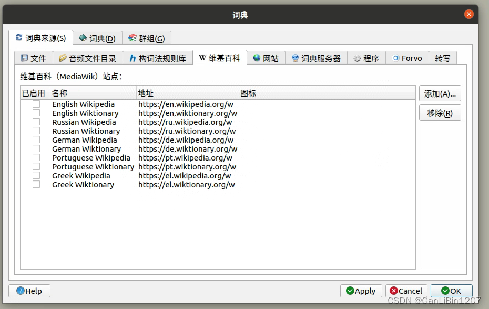Enable Greek Wiktionary checkbox

[36, 184]
